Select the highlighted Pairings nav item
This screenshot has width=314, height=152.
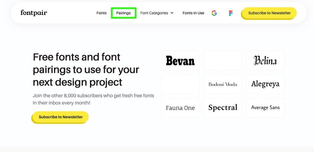[123, 13]
